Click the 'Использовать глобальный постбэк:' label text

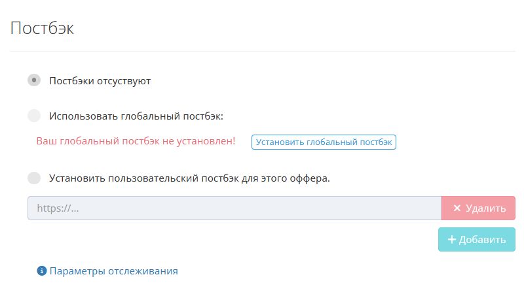click(x=136, y=116)
